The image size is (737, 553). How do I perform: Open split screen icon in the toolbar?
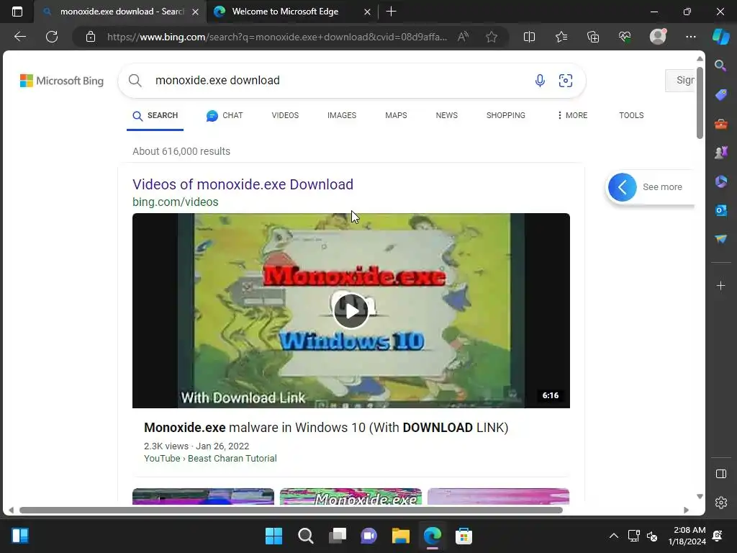pos(529,37)
